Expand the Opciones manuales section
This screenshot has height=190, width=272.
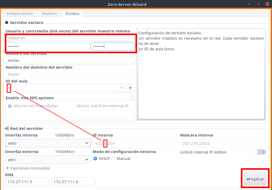click(8, 168)
